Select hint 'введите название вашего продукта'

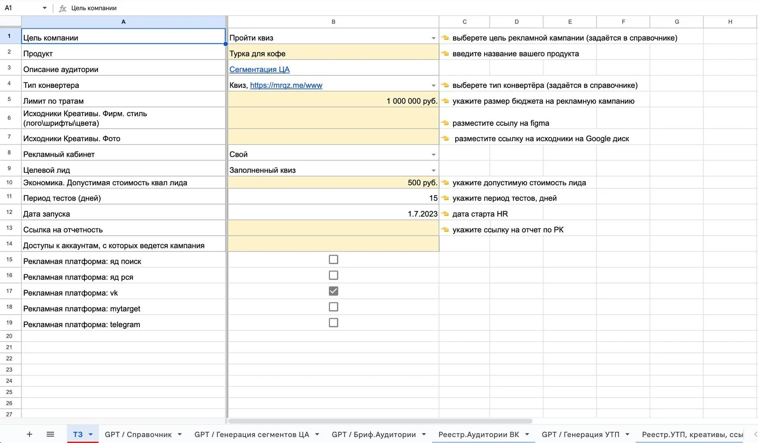[x=516, y=54]
